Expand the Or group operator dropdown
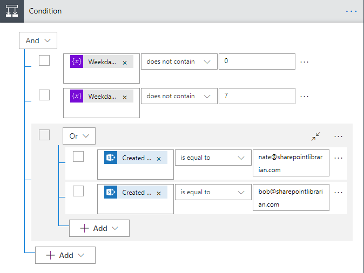 pyautogui.click(x=79, y=136)
